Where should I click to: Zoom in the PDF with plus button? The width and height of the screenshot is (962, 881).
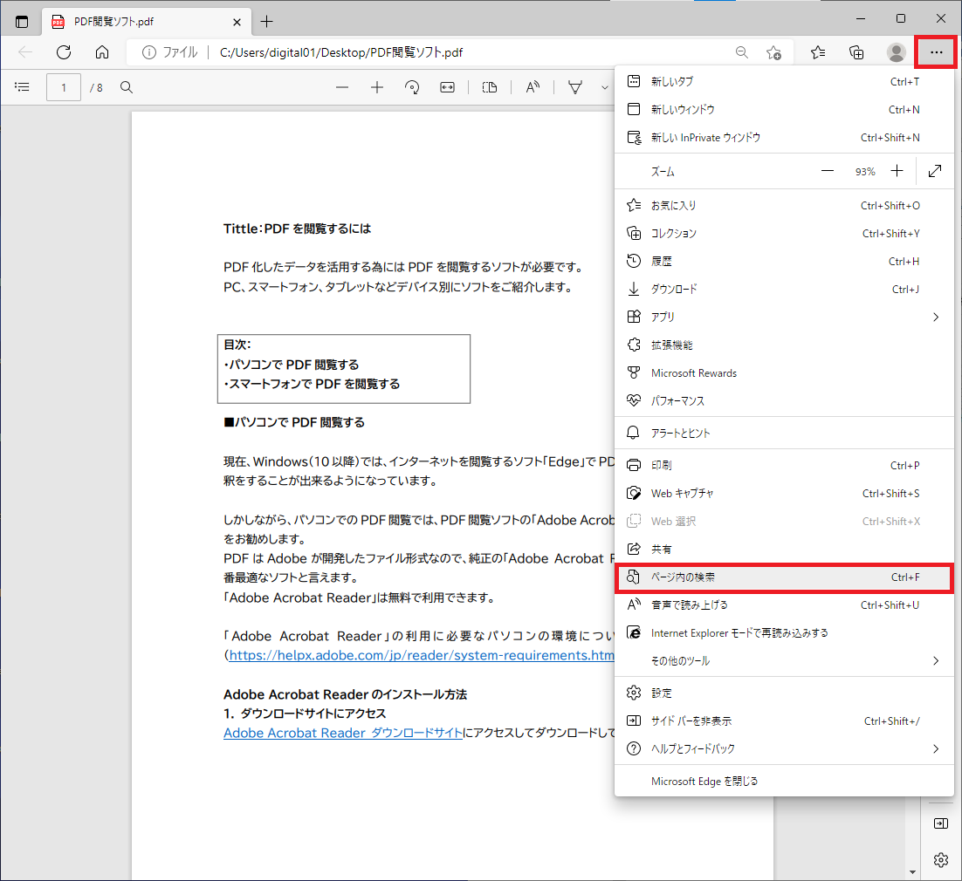point(377,88)
